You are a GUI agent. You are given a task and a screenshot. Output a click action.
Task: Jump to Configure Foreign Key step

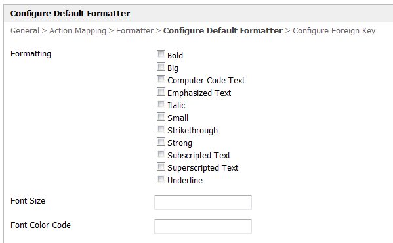[334, 31]
